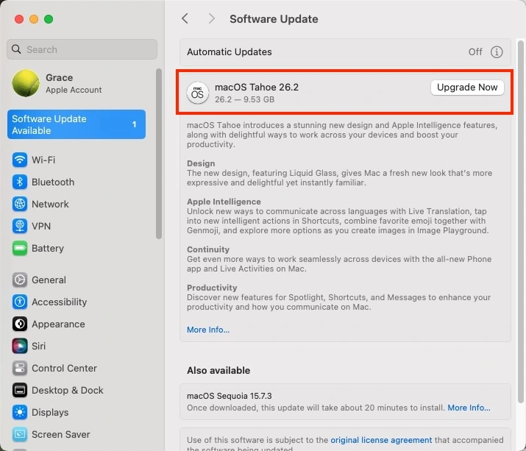
Task: Focus the Search field
Action: point(82,49)
